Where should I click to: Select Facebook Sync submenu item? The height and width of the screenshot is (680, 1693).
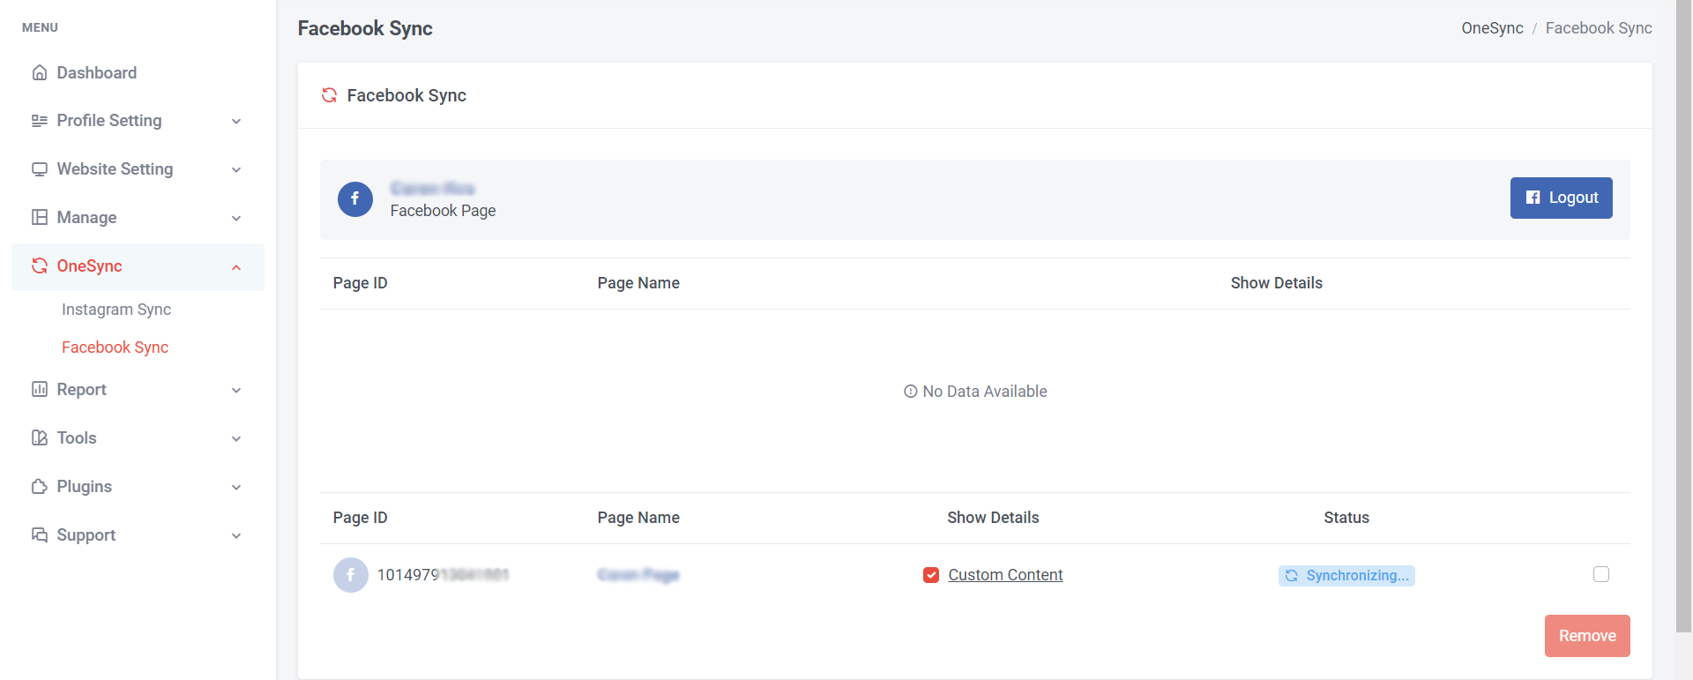pyautogui.click(x=116, y=347)
